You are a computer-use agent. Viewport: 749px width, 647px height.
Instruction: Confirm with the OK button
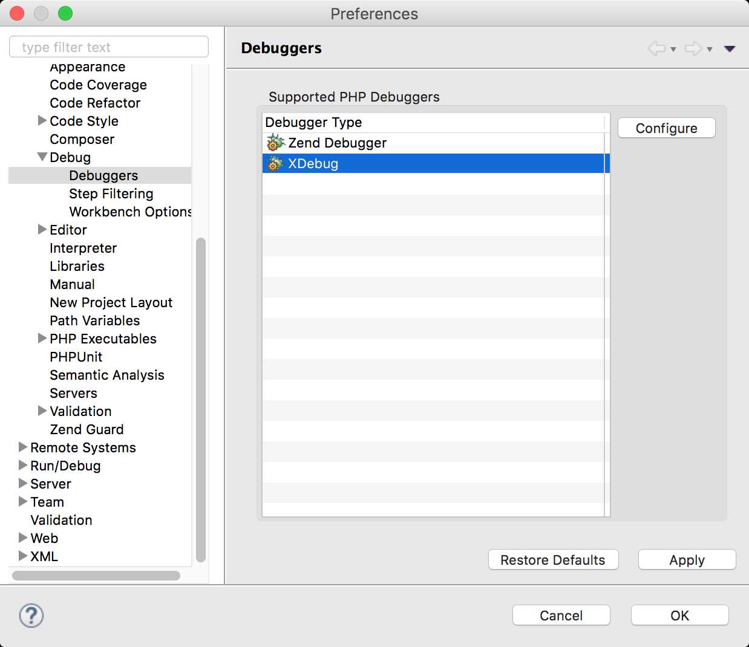click(680, 616)
